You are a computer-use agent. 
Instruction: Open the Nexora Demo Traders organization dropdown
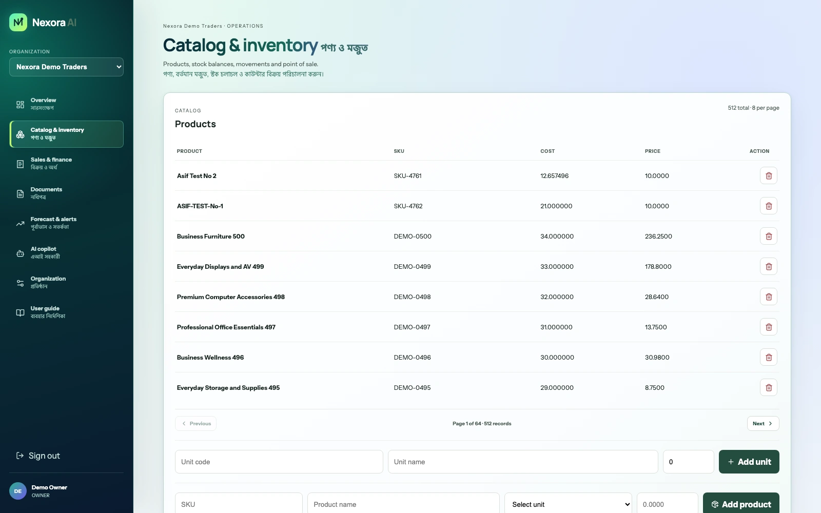[66, 67]
